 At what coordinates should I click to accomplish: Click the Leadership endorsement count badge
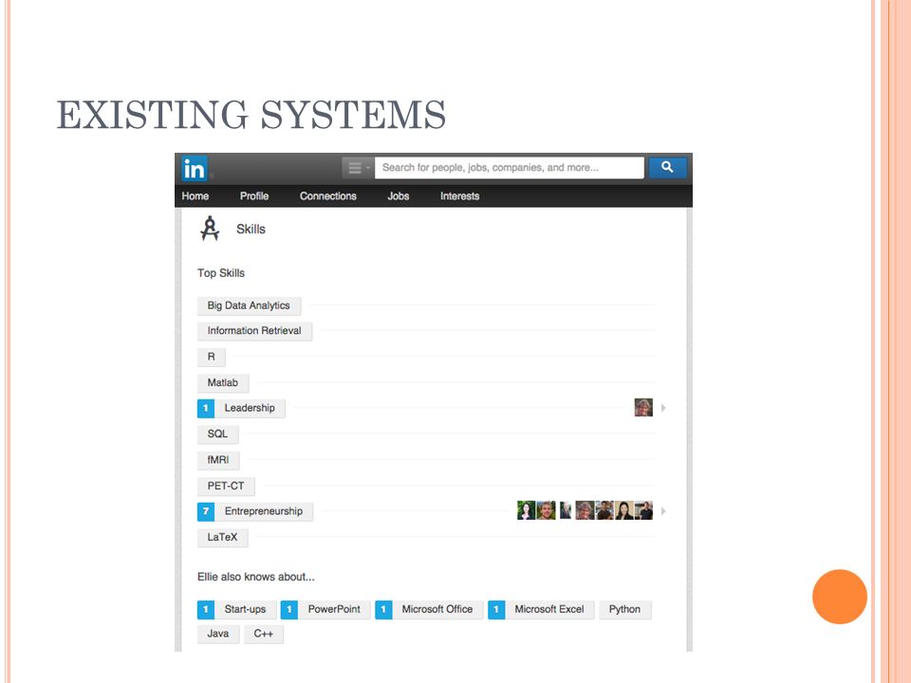(206, 408)
